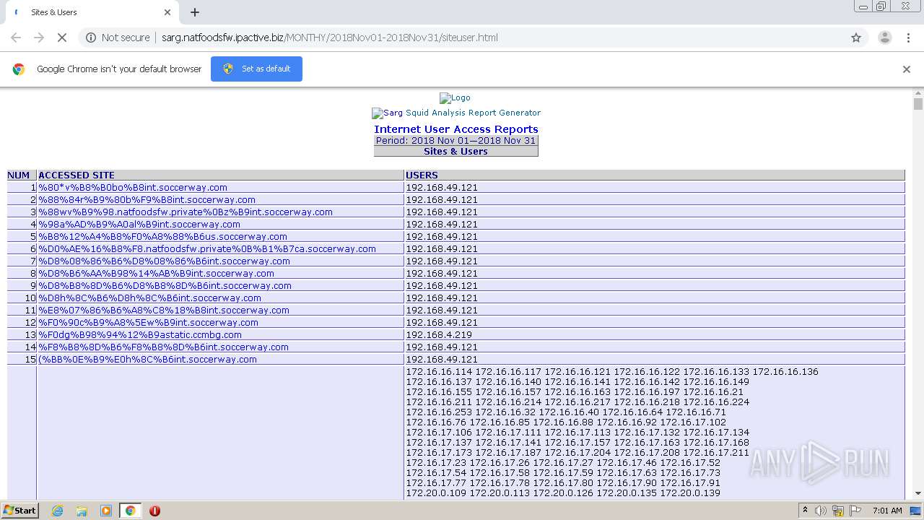Close the Sites & Users tab
Viewport: 924px width, 520px height.
[167, 12]
